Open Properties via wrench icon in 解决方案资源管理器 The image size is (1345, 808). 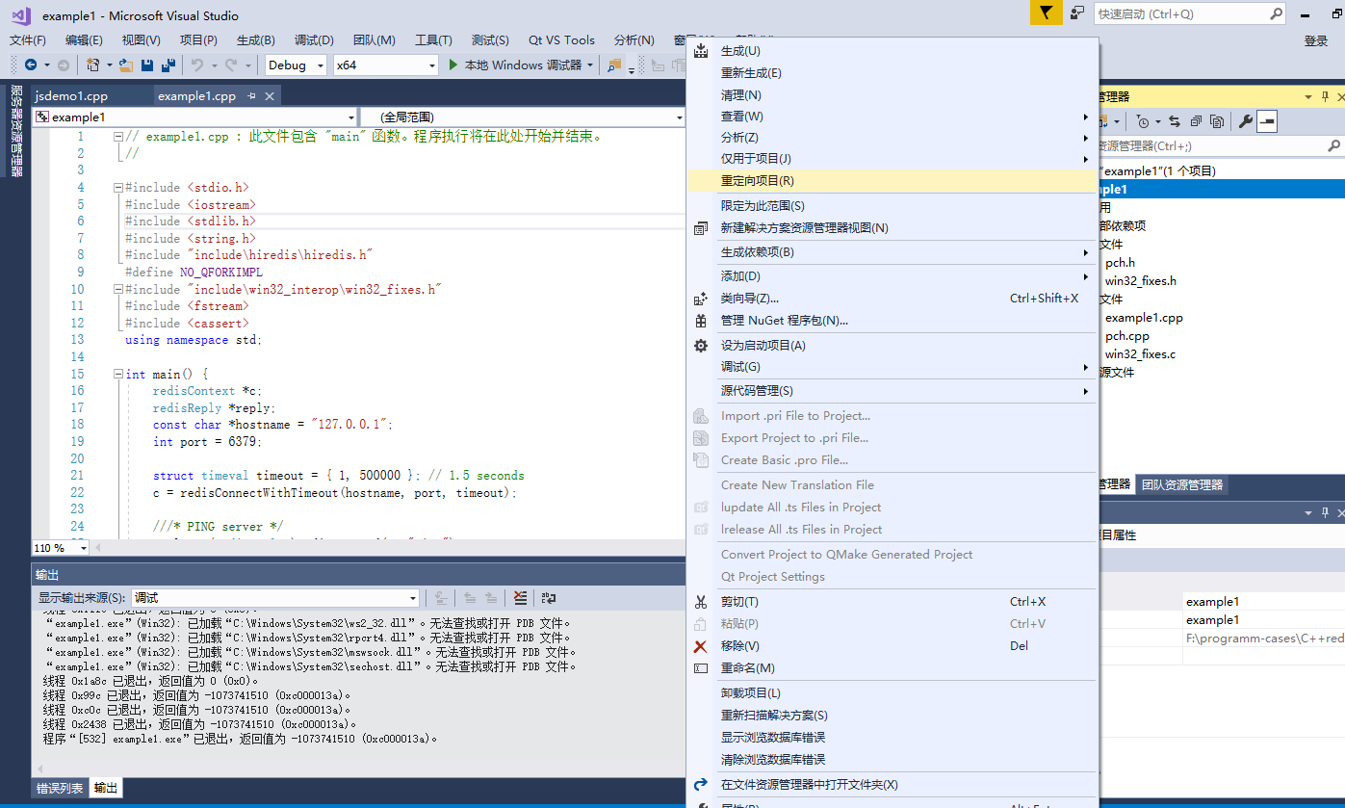(x=1247, y=120)
